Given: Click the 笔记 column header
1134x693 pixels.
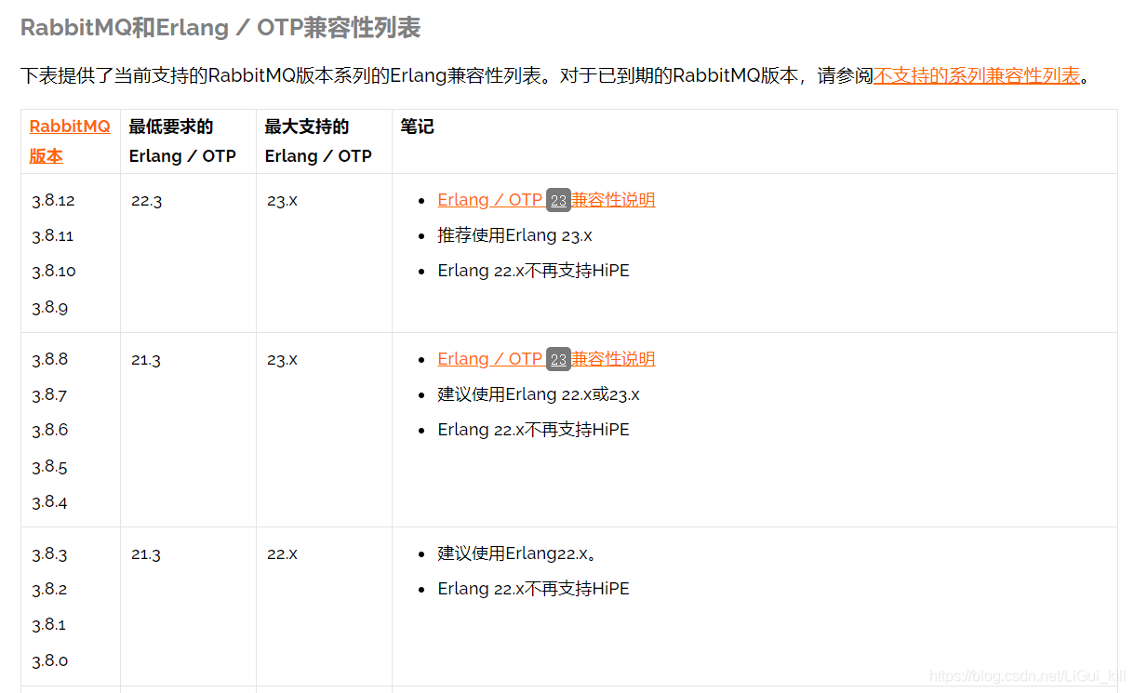Looking at the screenshot, I should tap(417, 127).
